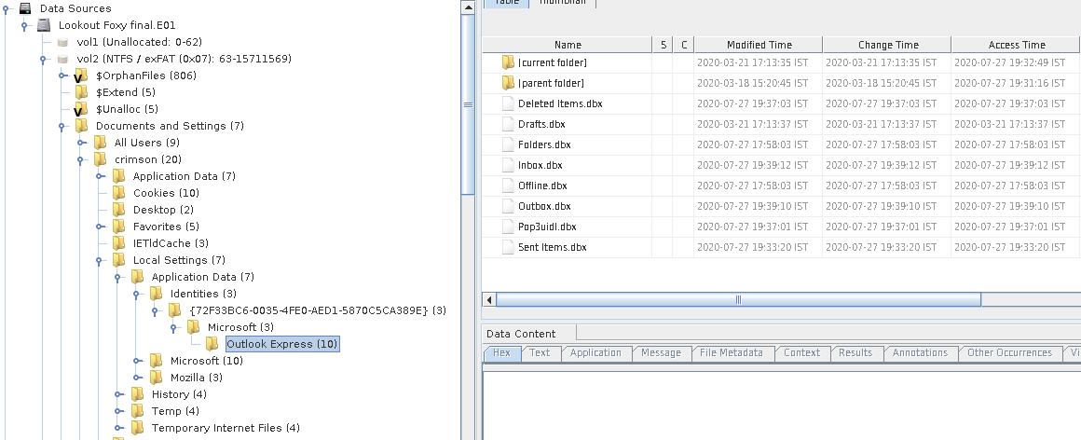The height and width of the screenshot is (440, 1081).
Task: Expand the Mozilla folder node
Action: point(137,378)
